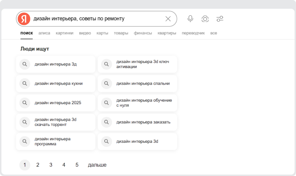Search for «дизайн интерьера спальни»
296x176 pixels.
coord(138,84)
